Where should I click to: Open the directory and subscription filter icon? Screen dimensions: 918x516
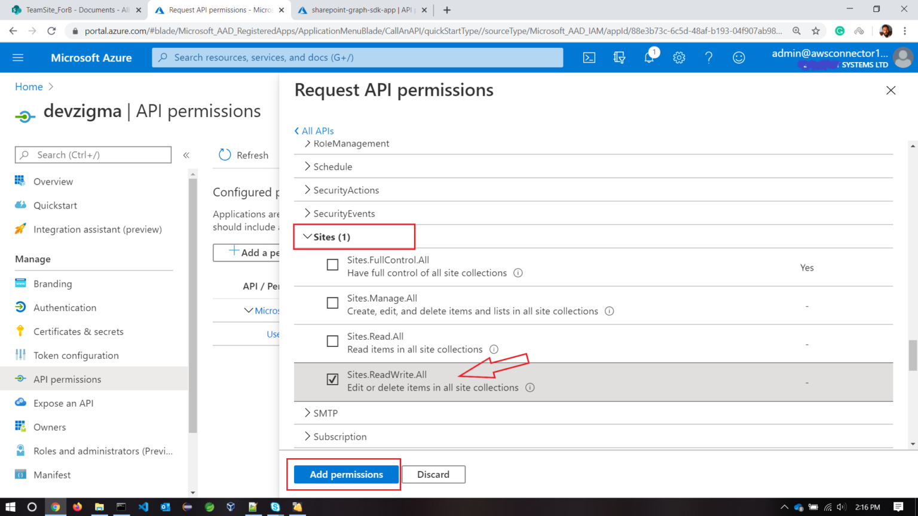[x=619, y=57]
